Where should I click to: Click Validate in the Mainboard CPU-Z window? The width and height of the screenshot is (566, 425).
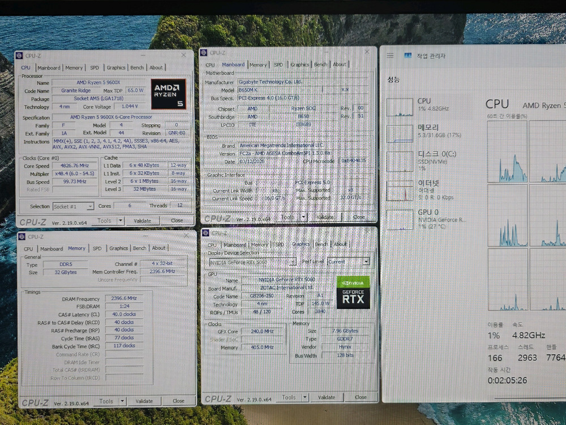pyautogui.click(x=325, y=217)
